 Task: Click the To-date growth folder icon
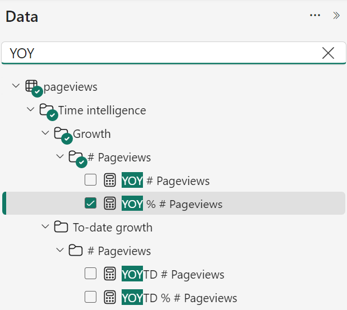tap(61, 226)
